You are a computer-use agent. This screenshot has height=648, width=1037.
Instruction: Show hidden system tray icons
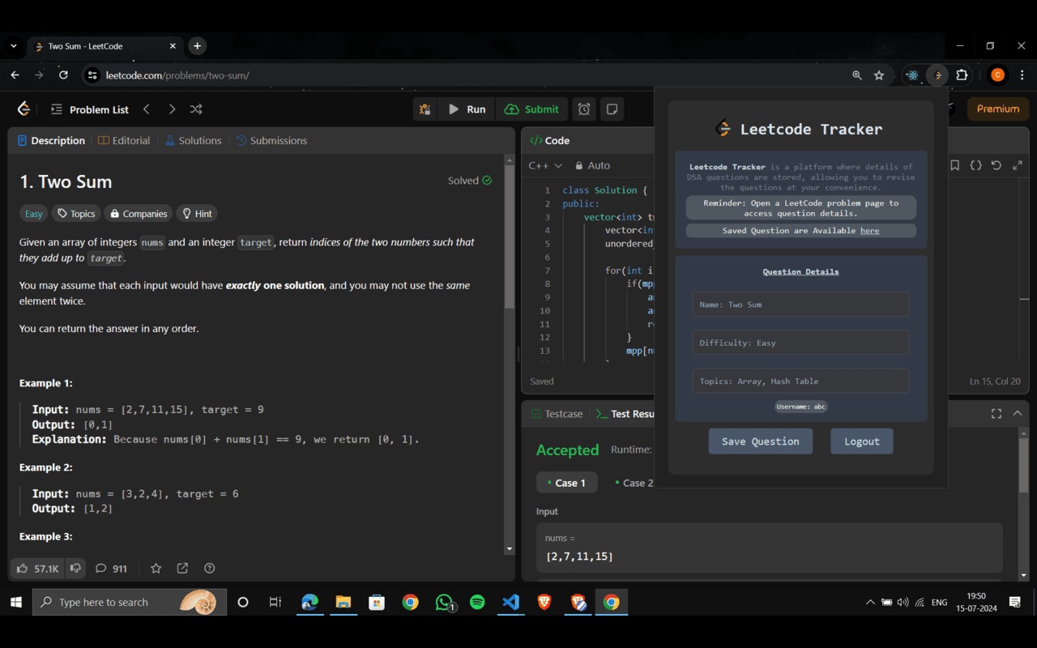tap(870, 602)
